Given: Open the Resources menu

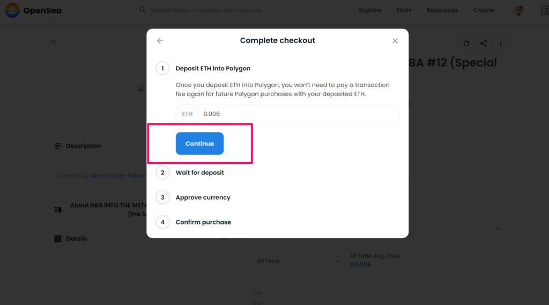Looking at the screenshot, I should click(x=442, y=10).
